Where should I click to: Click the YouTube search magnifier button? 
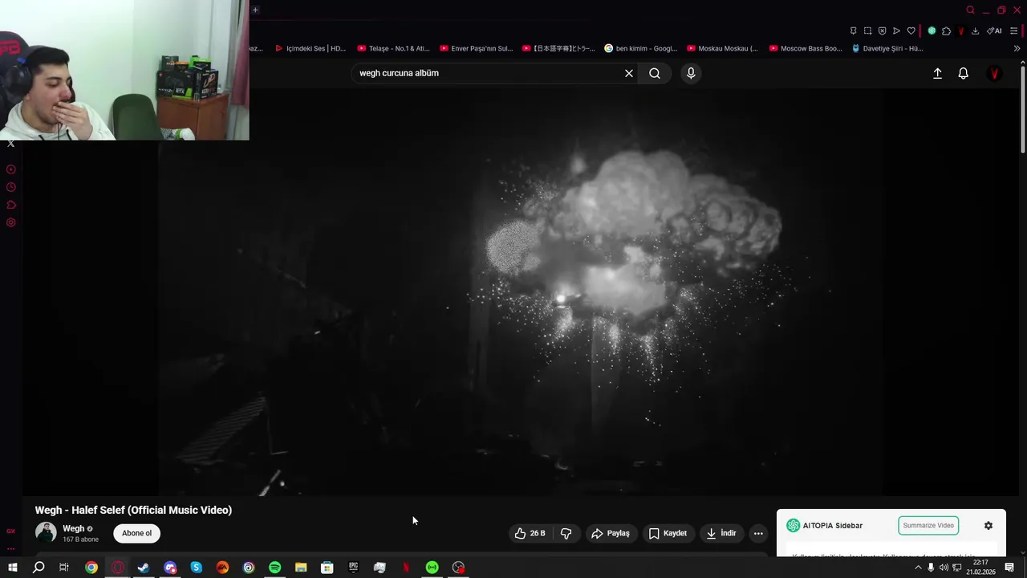655,73
